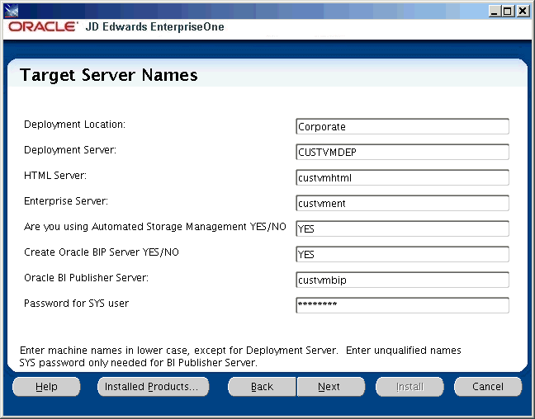Click the Help button
535x419 pixels.
coord(46,387)
